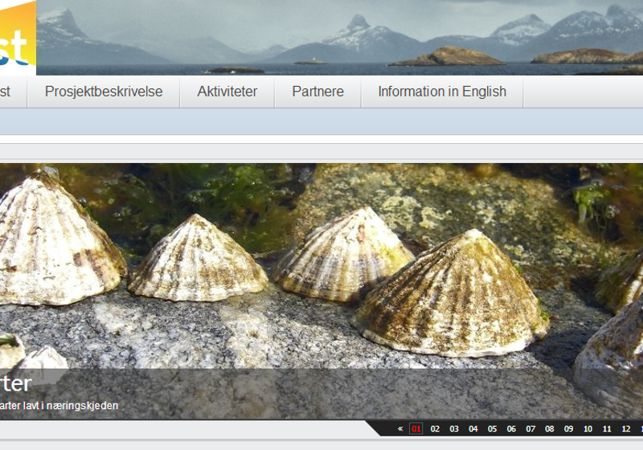Click the previous slide double-arrow icon
Screen dimensions: 643x450
point(400,429)
